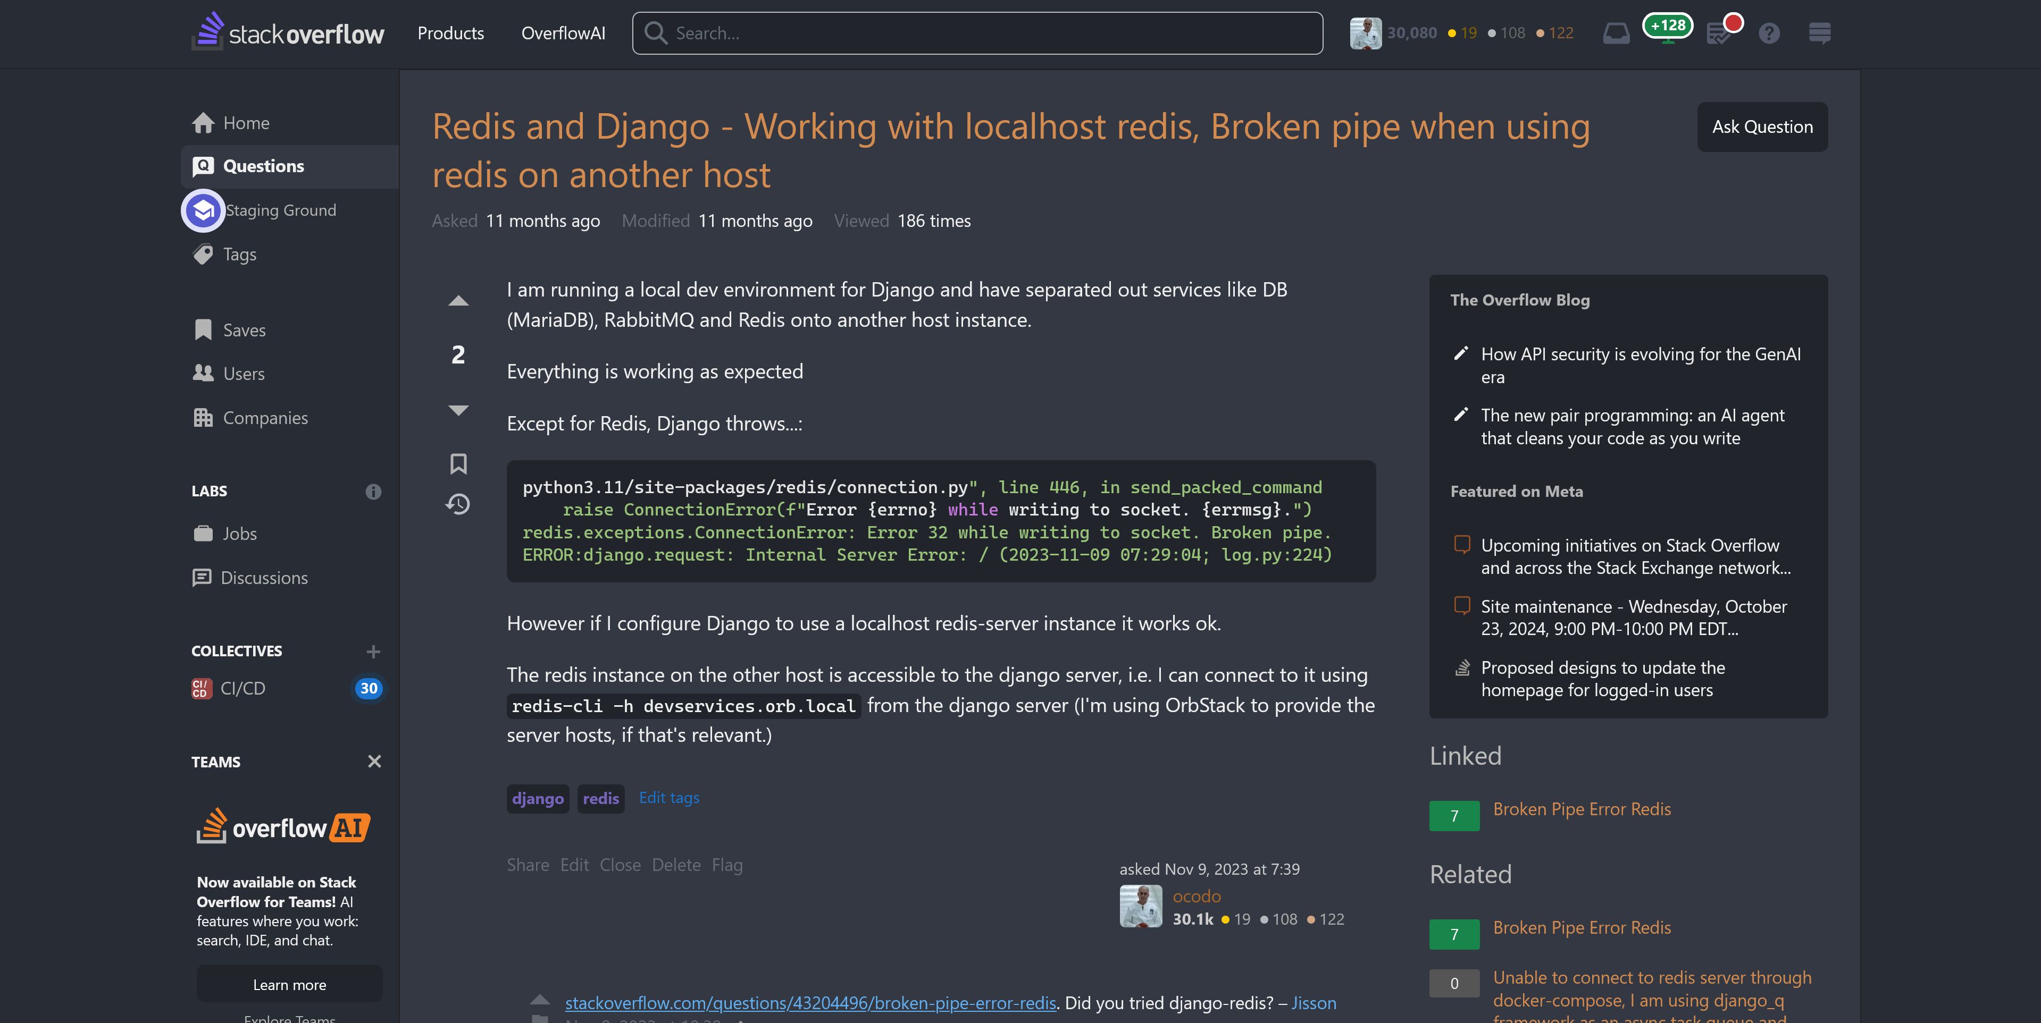Click Share under the question

pos(528,865)
